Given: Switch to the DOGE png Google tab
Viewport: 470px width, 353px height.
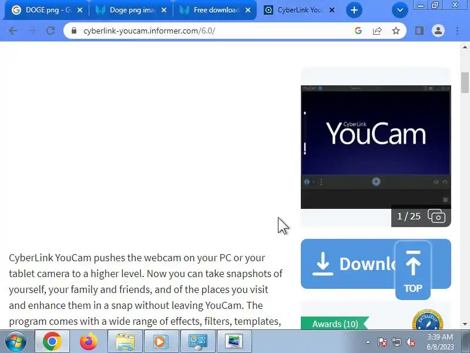Looking at the screenshot, I should 45,10.
